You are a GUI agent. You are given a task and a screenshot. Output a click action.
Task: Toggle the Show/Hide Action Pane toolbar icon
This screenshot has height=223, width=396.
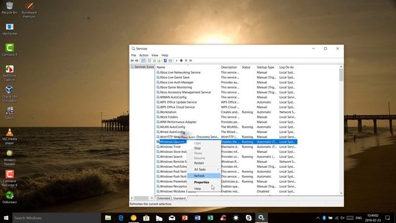(170, 61)
